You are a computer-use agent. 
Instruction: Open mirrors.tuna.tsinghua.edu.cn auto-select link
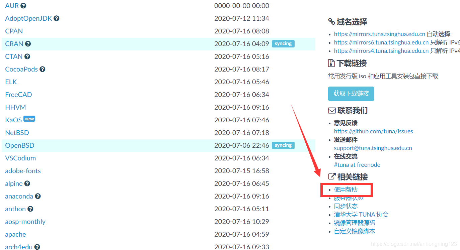click(380, 34)
